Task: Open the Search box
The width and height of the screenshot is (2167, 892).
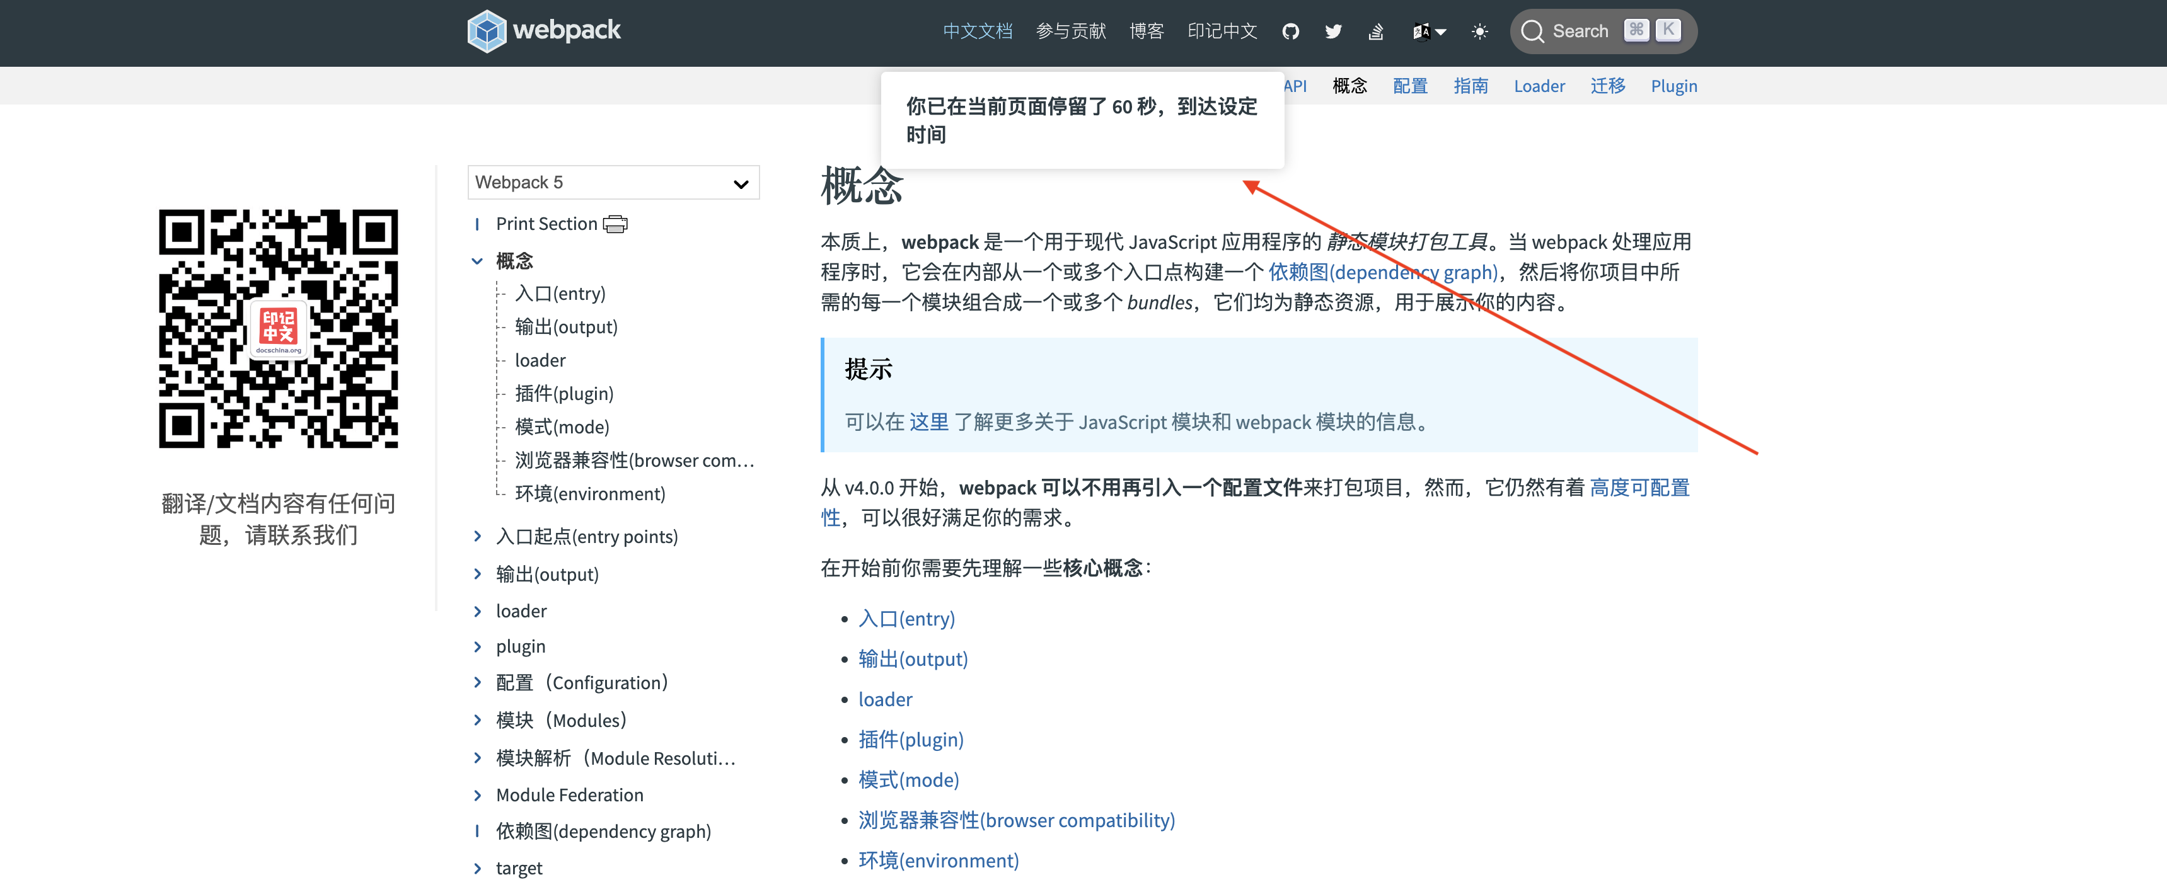Action: point(1604,31)
